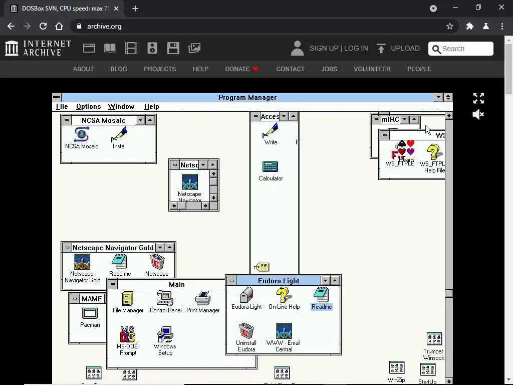Launch the Calculator icon

point(270,166)
